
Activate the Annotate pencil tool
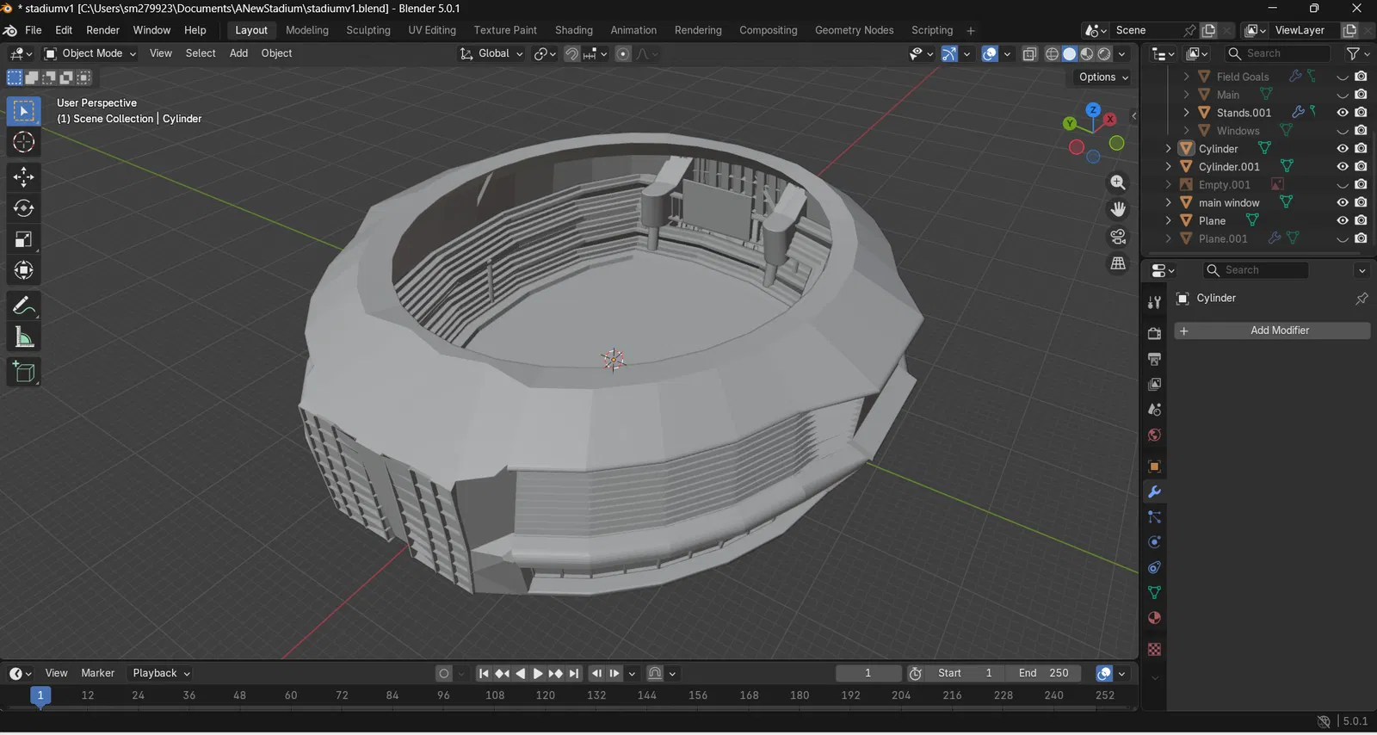click(x=23, y=306)
